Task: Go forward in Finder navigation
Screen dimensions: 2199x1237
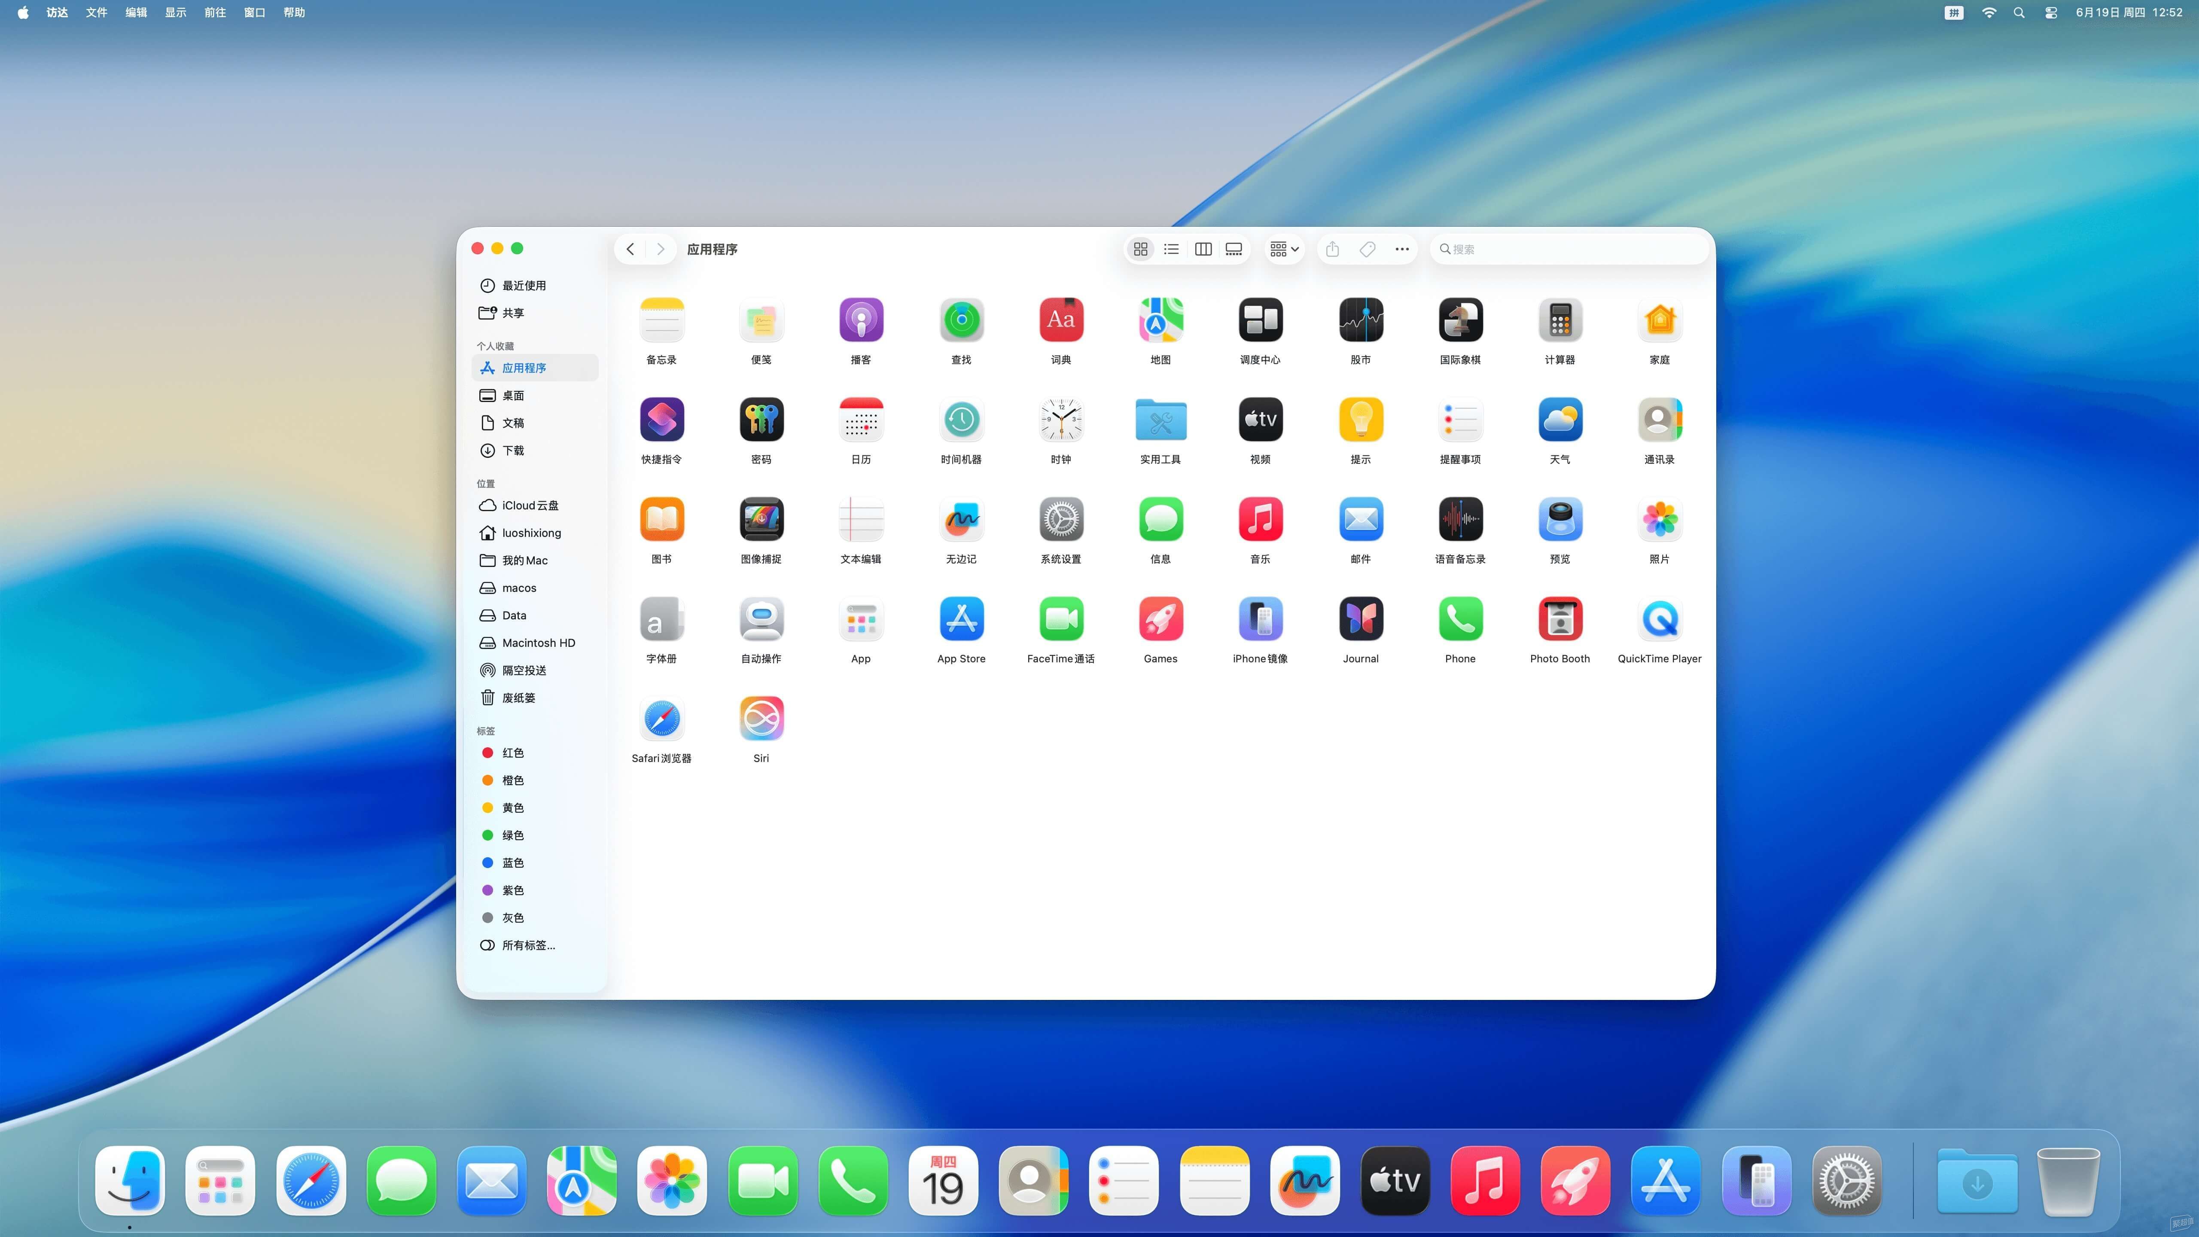Action: [660, 249]
